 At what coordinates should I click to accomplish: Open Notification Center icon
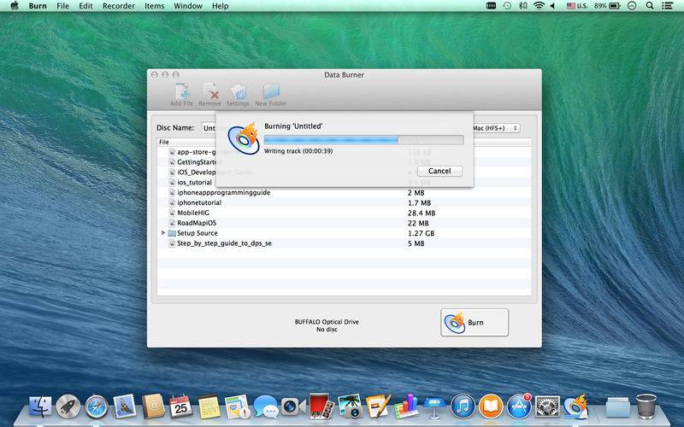pyautogui.click(x=667, y=6)
